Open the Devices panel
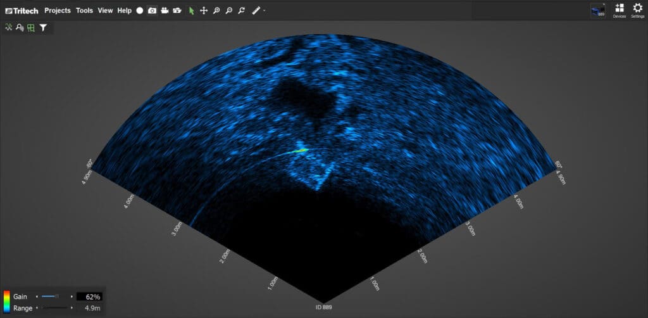The height and width of the screenshot is (318, 648). pos(619,10)
